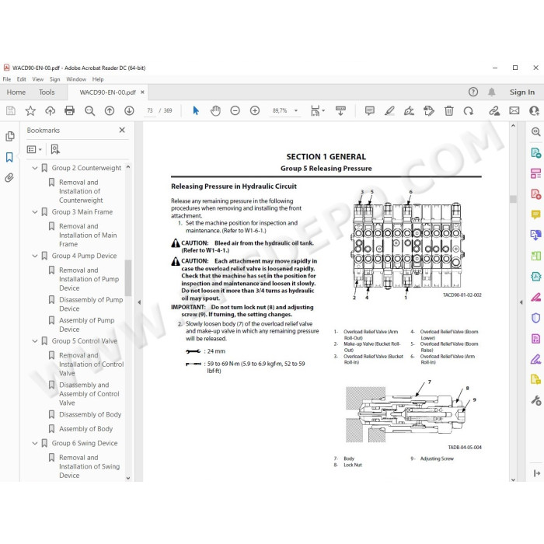Collapse Group 6 Swing Device bookmark
The height and width of the screenshot is (544, 544).
35,443
